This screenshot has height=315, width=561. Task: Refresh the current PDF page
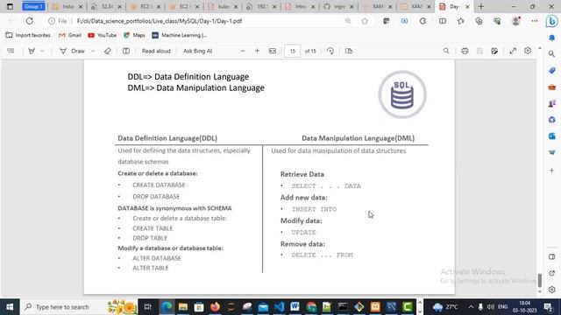point(30,21)
